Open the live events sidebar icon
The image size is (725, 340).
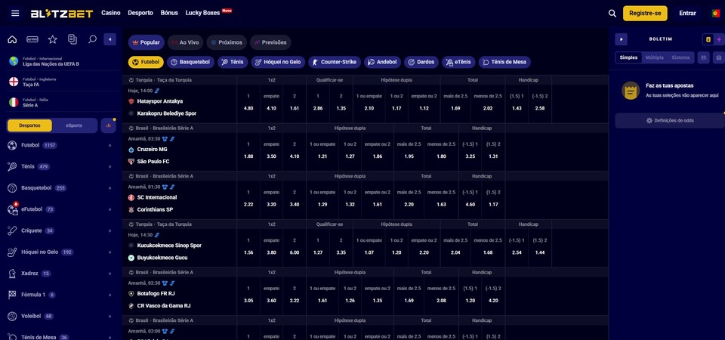32,39
